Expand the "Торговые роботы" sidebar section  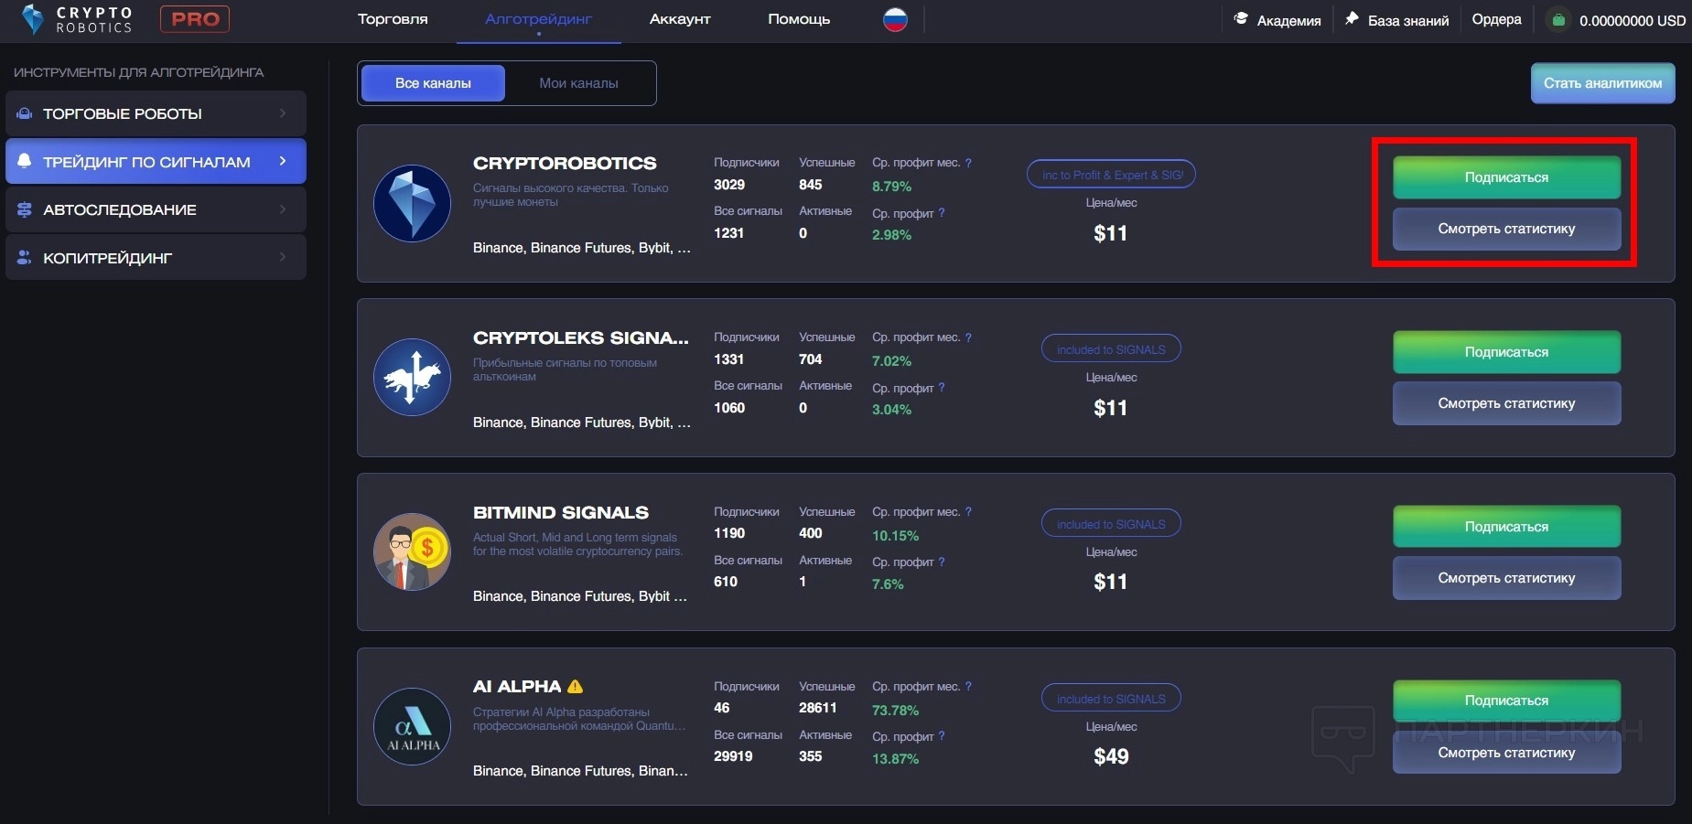[156, 113]
